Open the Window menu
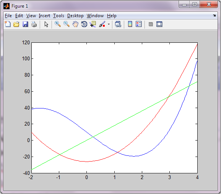The height and width of the screenshot is (194, 221). 95,16
